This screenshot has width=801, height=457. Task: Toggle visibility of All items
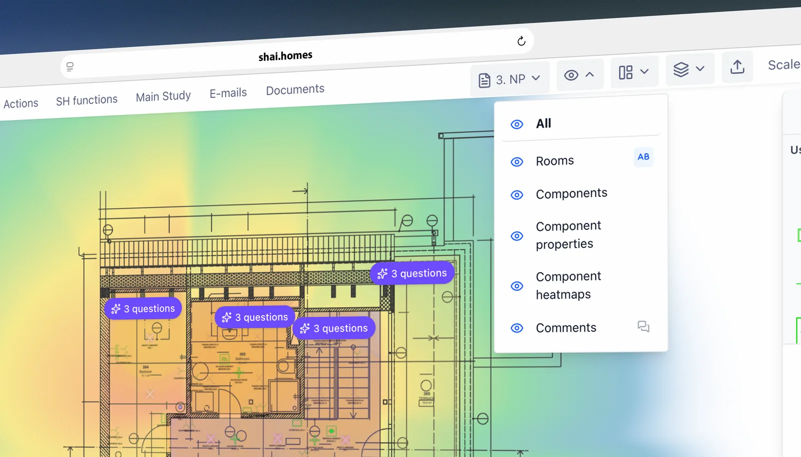(x=517, y=124)
